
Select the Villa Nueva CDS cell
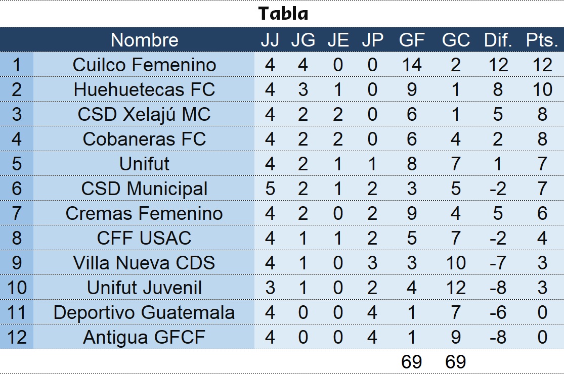tap(144, 263)
